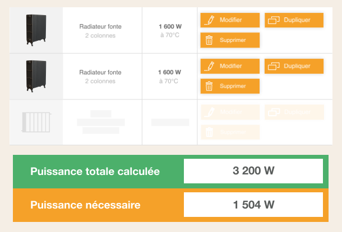Click pencil icon in second radiator row

point(210,66)
